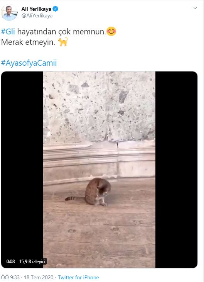This screenshot has height=282, width=204.
Task: Click the 15,9 B izleyici view count
Action: pos(32,261)
